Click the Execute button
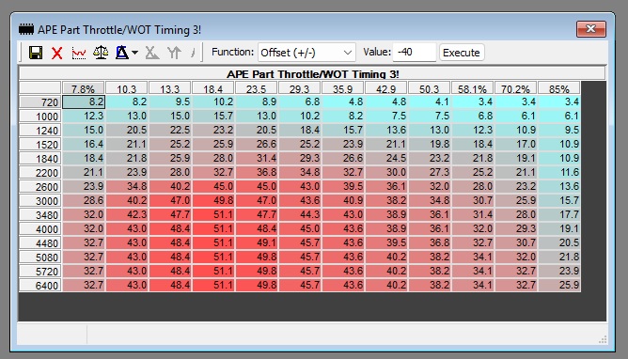The width and height of the screenshot is (628, 359). tap(462, 53)
